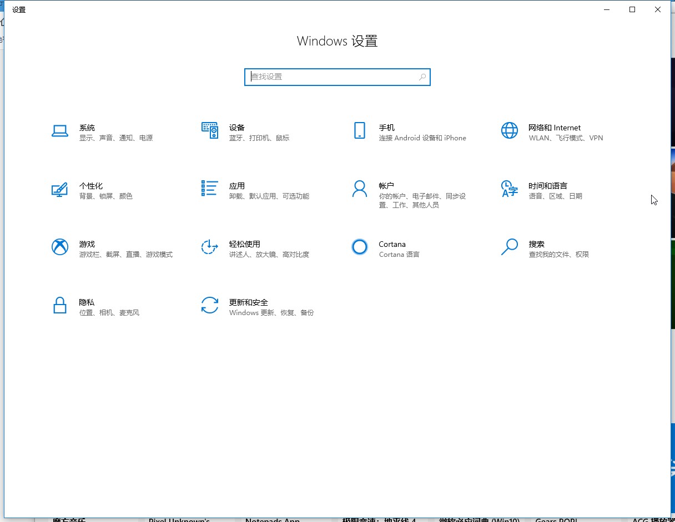This screenshot has height=522, width=675.
Task: Click the 轻松使用 (Ease of Access) icon
Action: [x=209, y=247]
